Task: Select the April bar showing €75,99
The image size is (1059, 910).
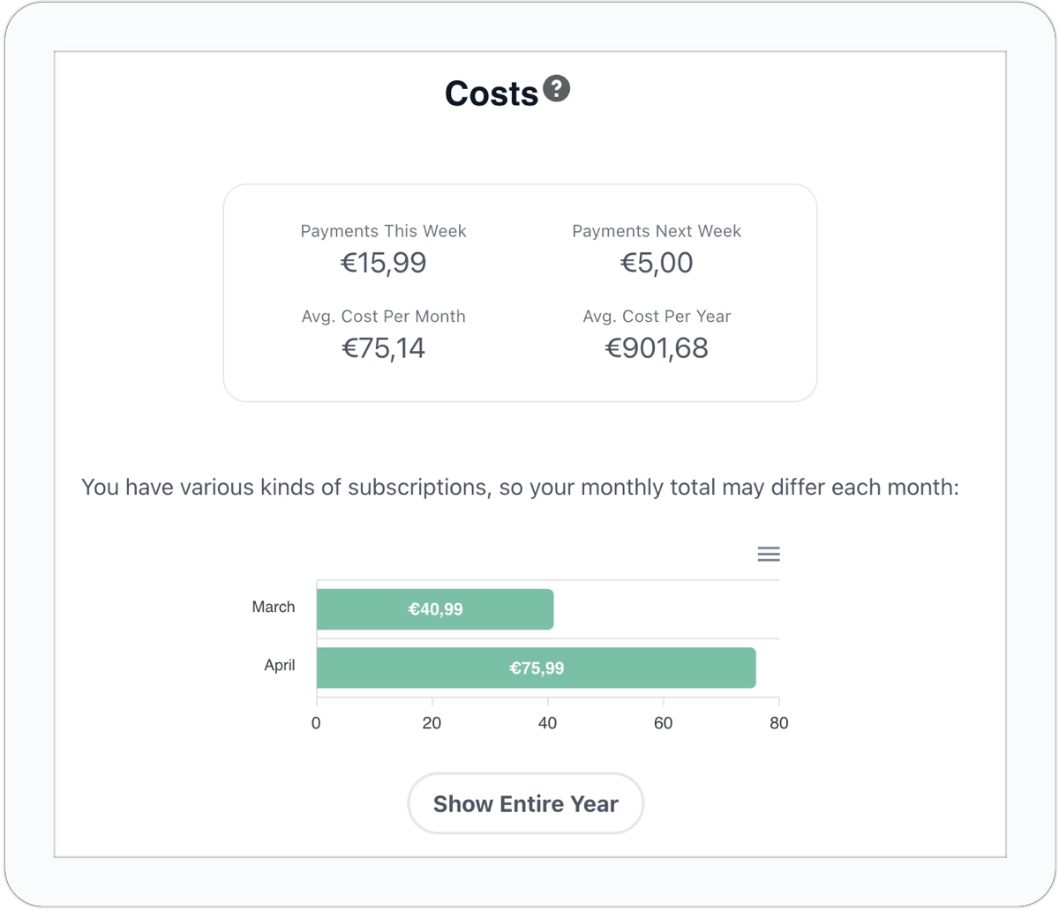Action: tap(537, 668)
